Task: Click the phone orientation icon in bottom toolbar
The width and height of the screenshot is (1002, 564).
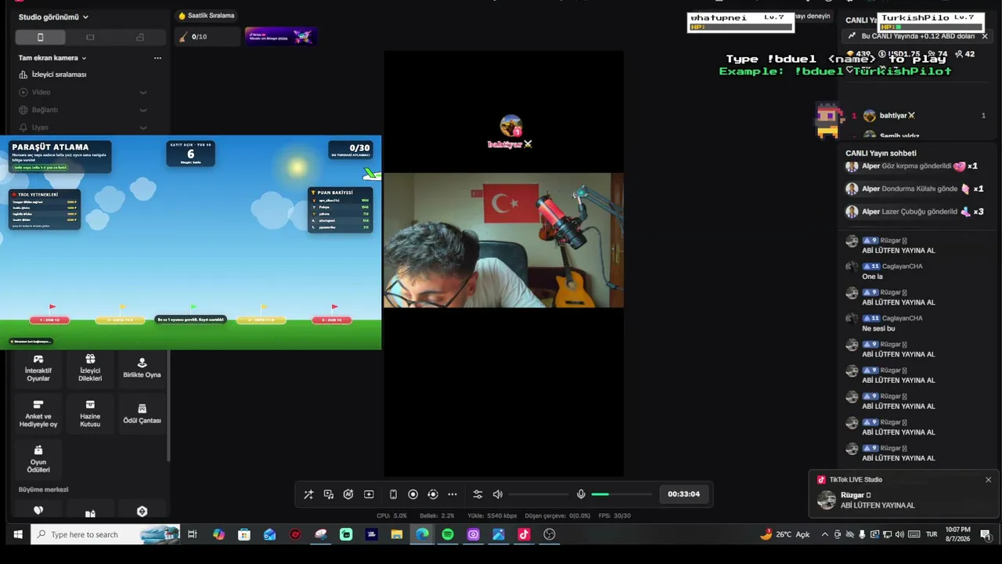Action: coord(393,494)
